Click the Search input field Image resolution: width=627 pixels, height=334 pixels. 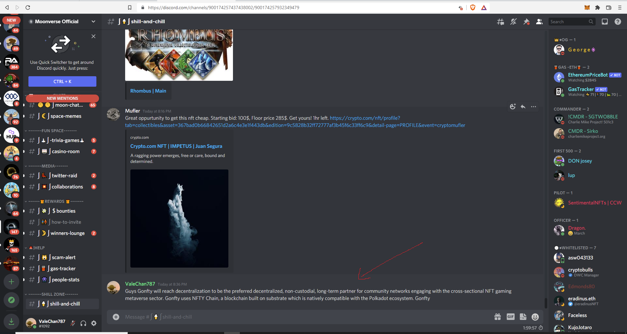click(572, 22)
